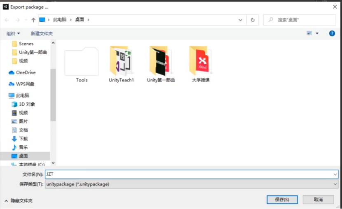
Task: Close the Export package dialog
Action: click(335, 7)
